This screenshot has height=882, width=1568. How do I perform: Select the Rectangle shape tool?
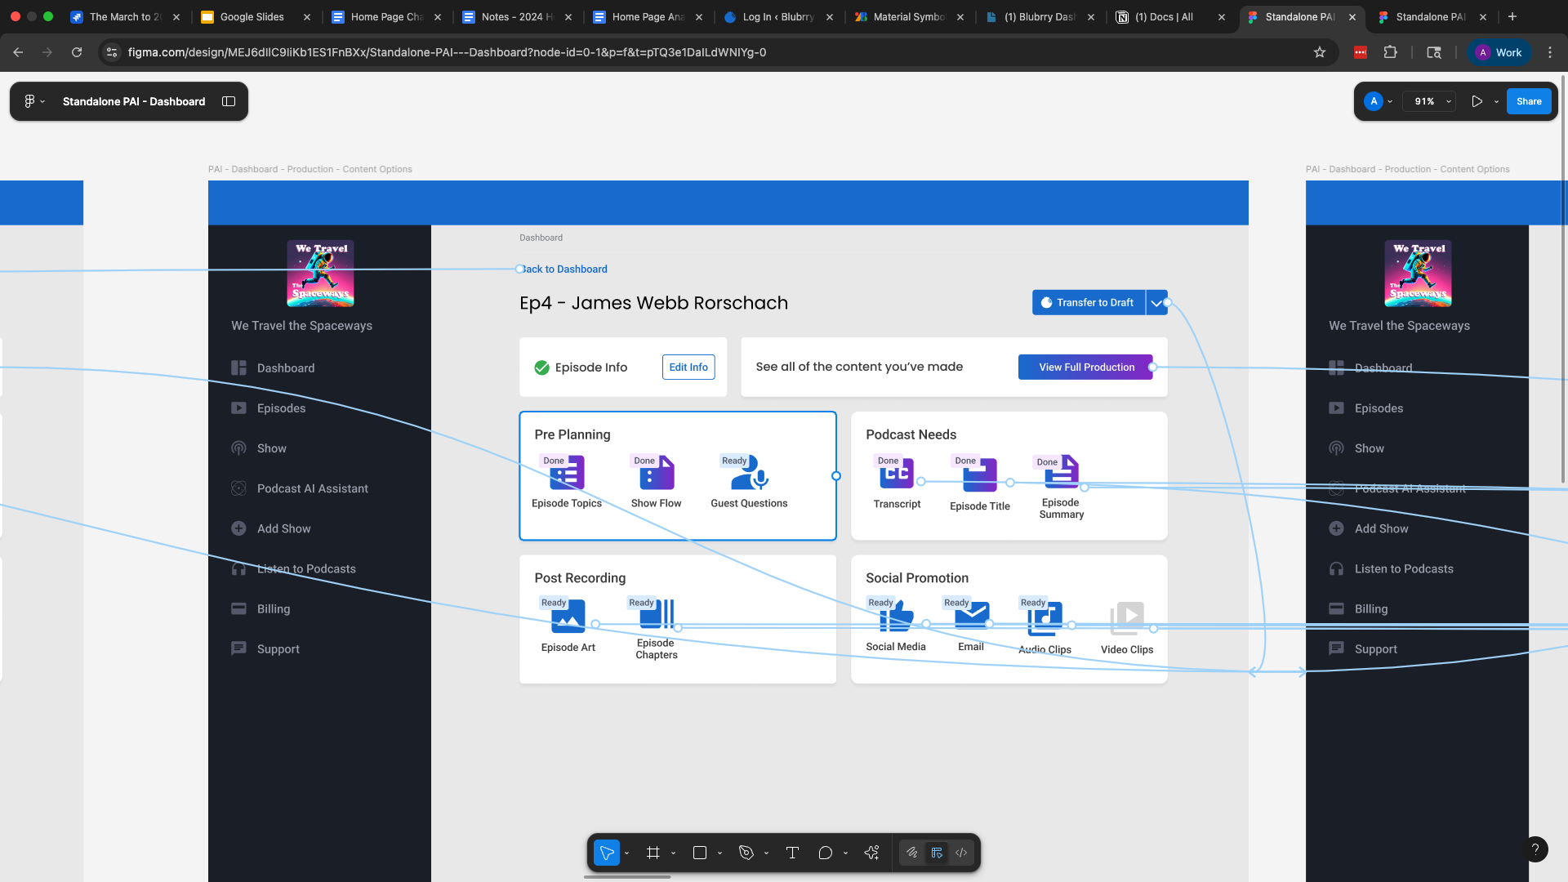tap(699, 853)
